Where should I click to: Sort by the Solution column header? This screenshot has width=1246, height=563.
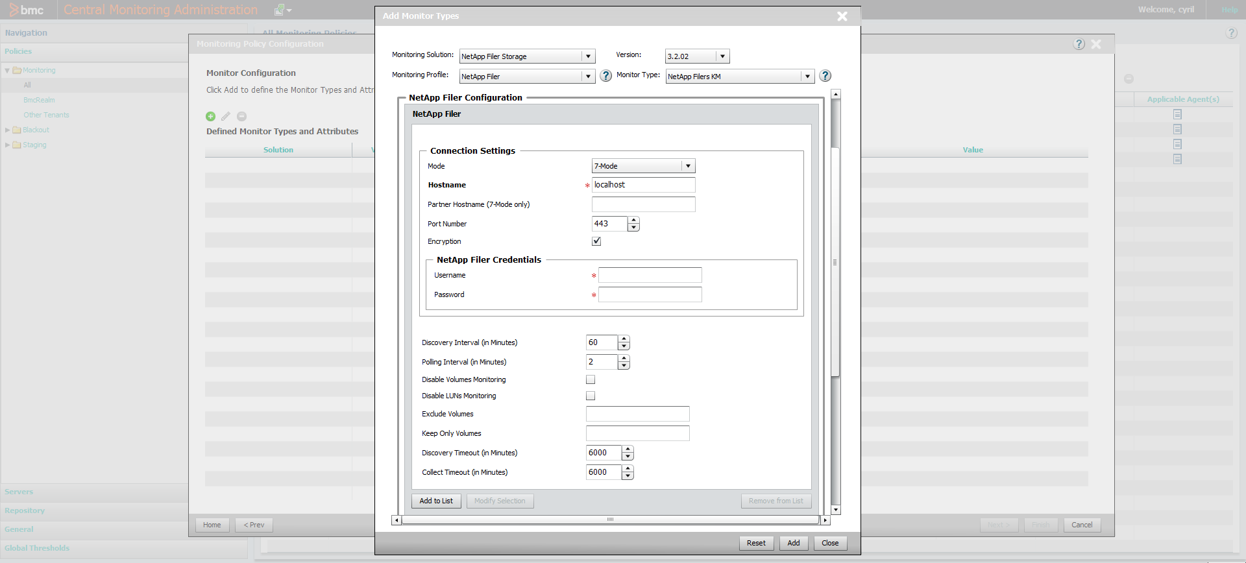point(278,150)
